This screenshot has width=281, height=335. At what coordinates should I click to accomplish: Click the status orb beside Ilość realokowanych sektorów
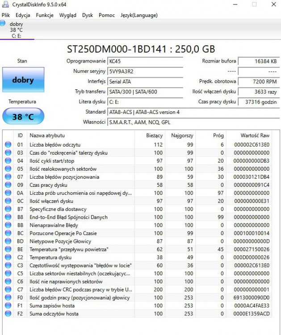[8, 169]
